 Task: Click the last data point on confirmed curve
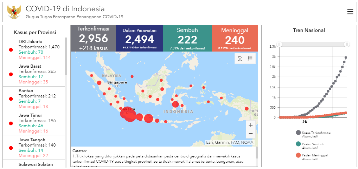(346, 58)
